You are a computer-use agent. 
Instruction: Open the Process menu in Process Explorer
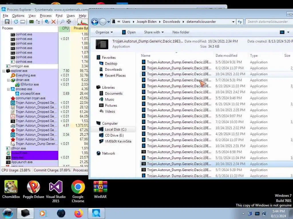tap(45, 16)
